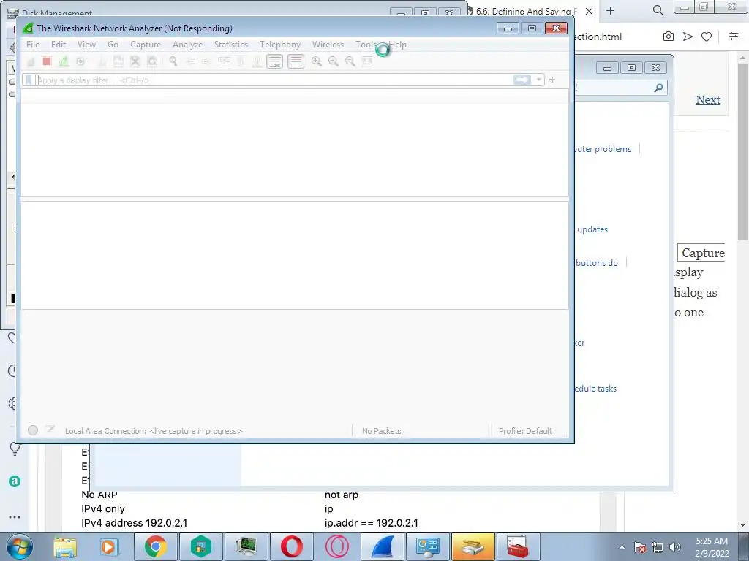Open Windows Explorer from the taskbar
Screen dimensions: 749x561
point(65,546)
